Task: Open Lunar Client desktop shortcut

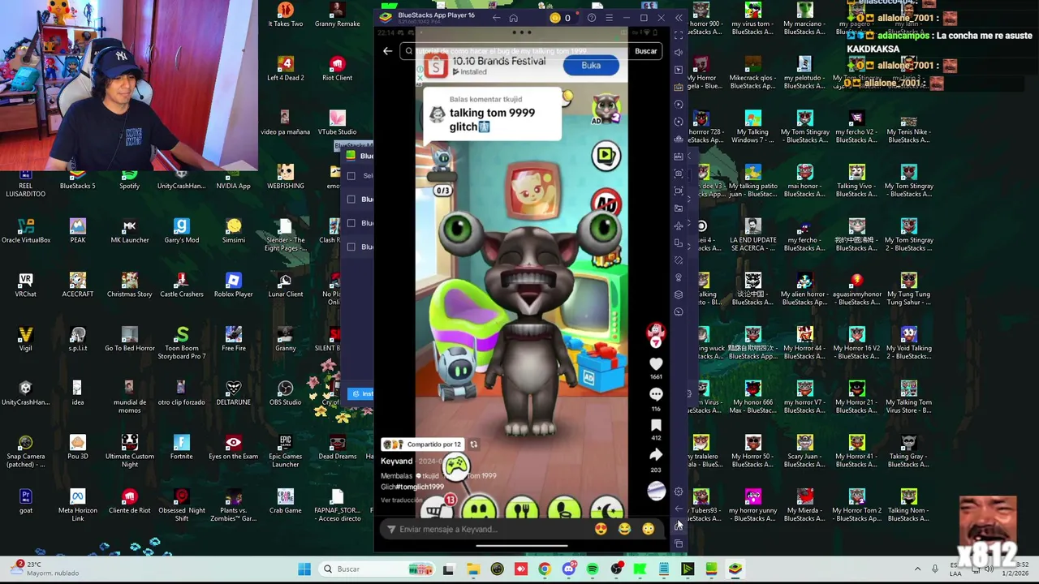Action: coord(286,286)
